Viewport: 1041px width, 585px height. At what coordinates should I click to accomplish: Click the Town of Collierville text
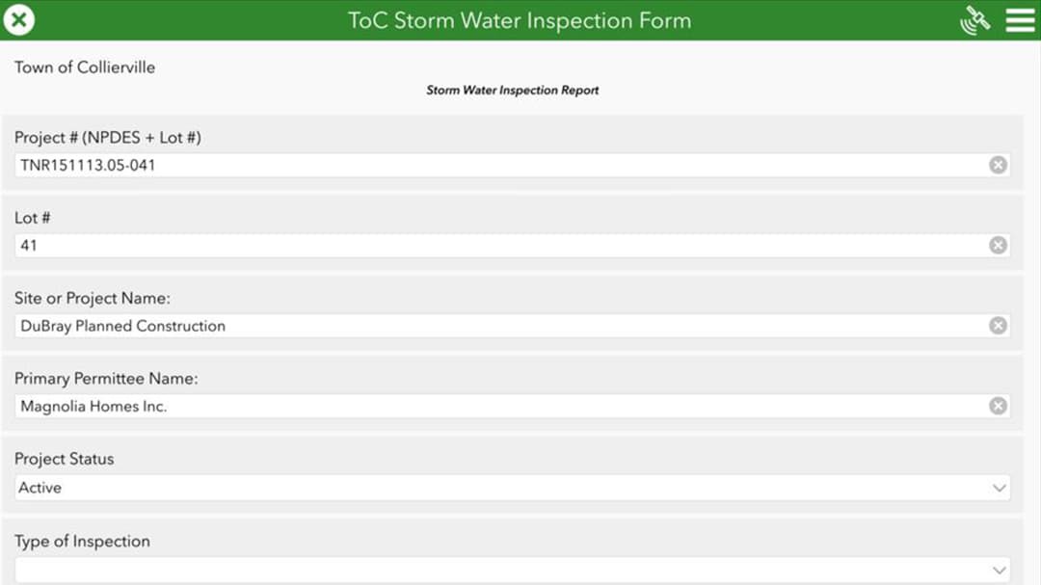click(85, 67)
